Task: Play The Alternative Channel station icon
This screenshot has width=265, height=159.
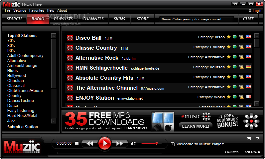Action: [70, 88]
